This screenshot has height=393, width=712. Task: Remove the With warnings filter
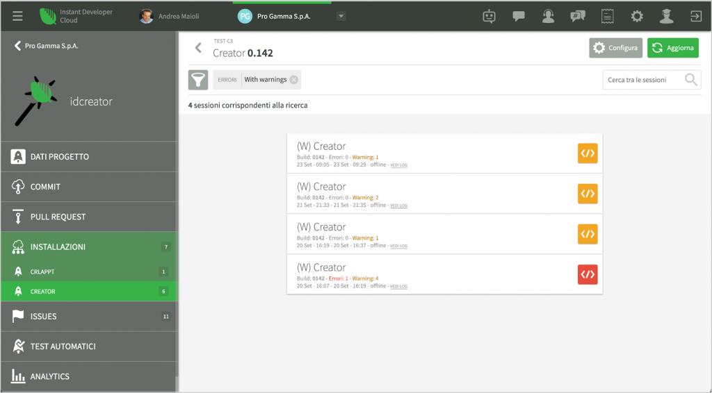pyautogui.click(x=294, y=80)
